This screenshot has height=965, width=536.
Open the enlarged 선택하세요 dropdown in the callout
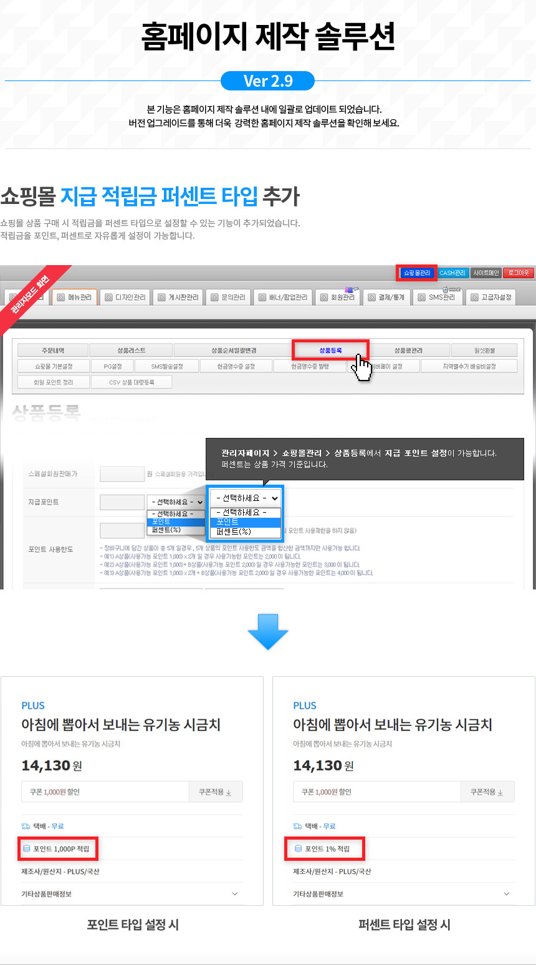click(x=246, y=498)
